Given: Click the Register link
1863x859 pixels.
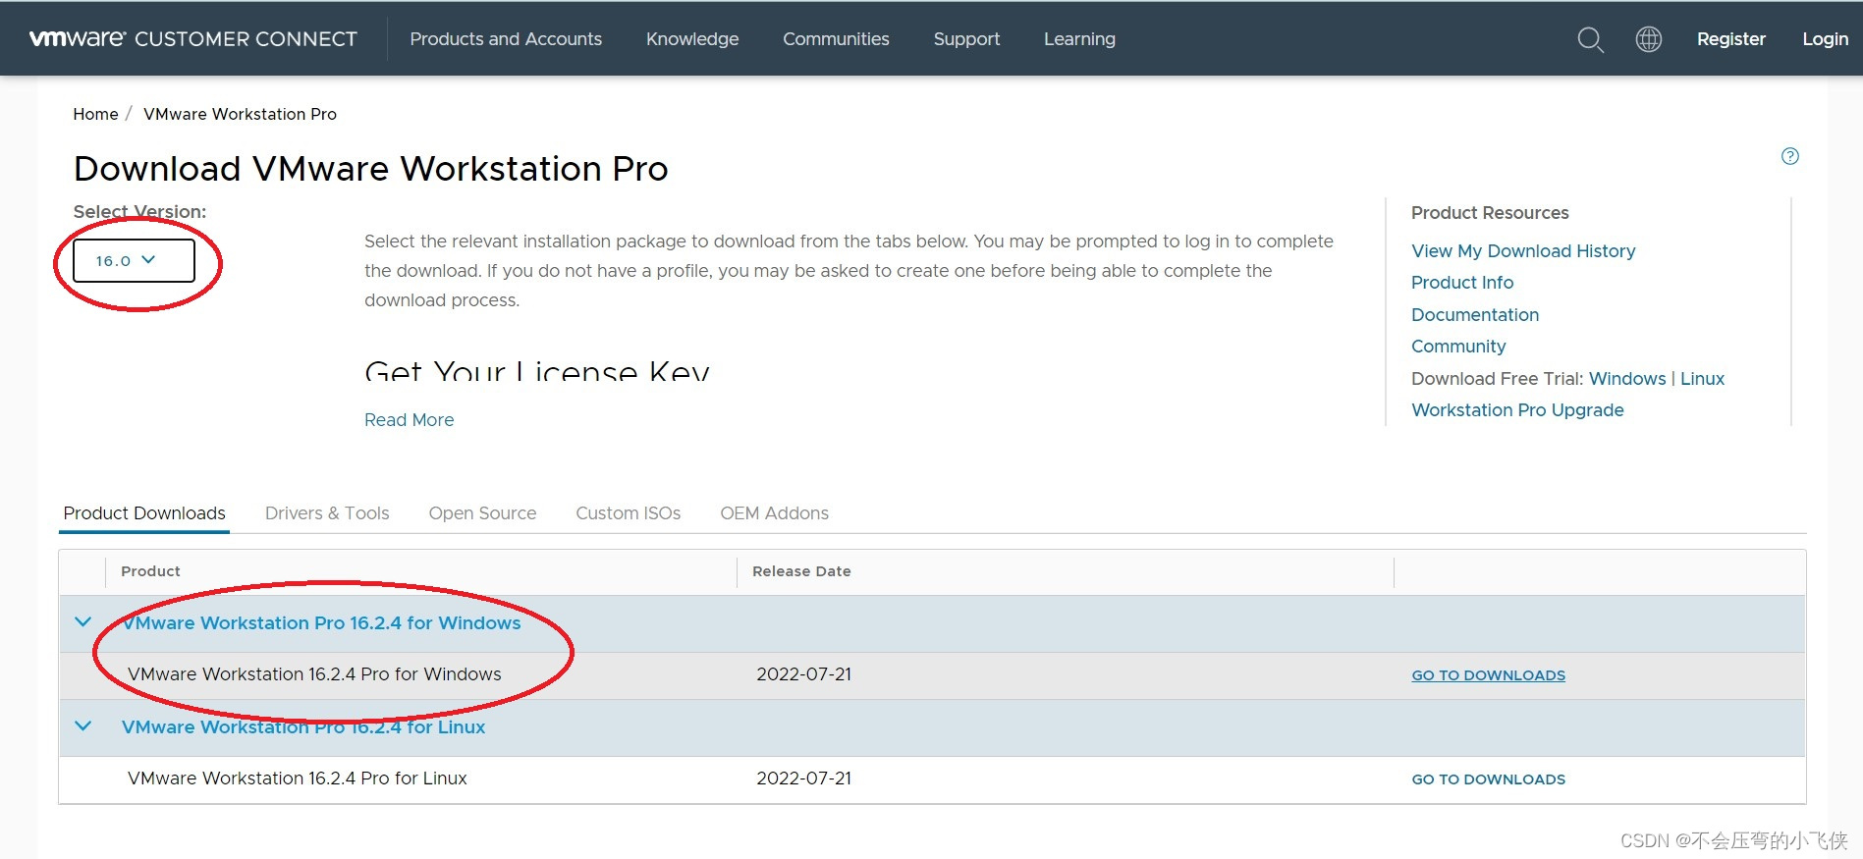Looking at the screenshot, I should 1731,39.
